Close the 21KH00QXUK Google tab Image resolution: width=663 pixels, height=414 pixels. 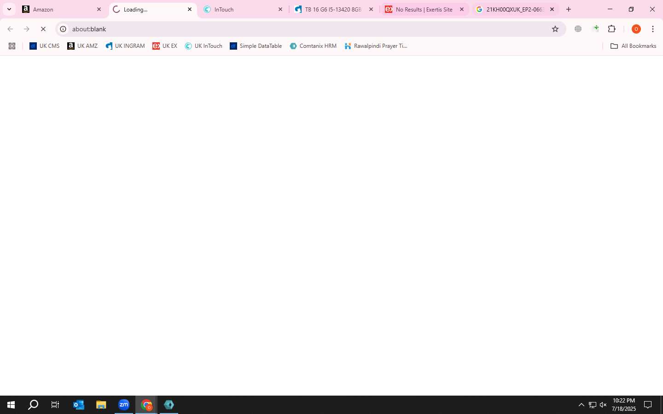click(x=552, y=9)
